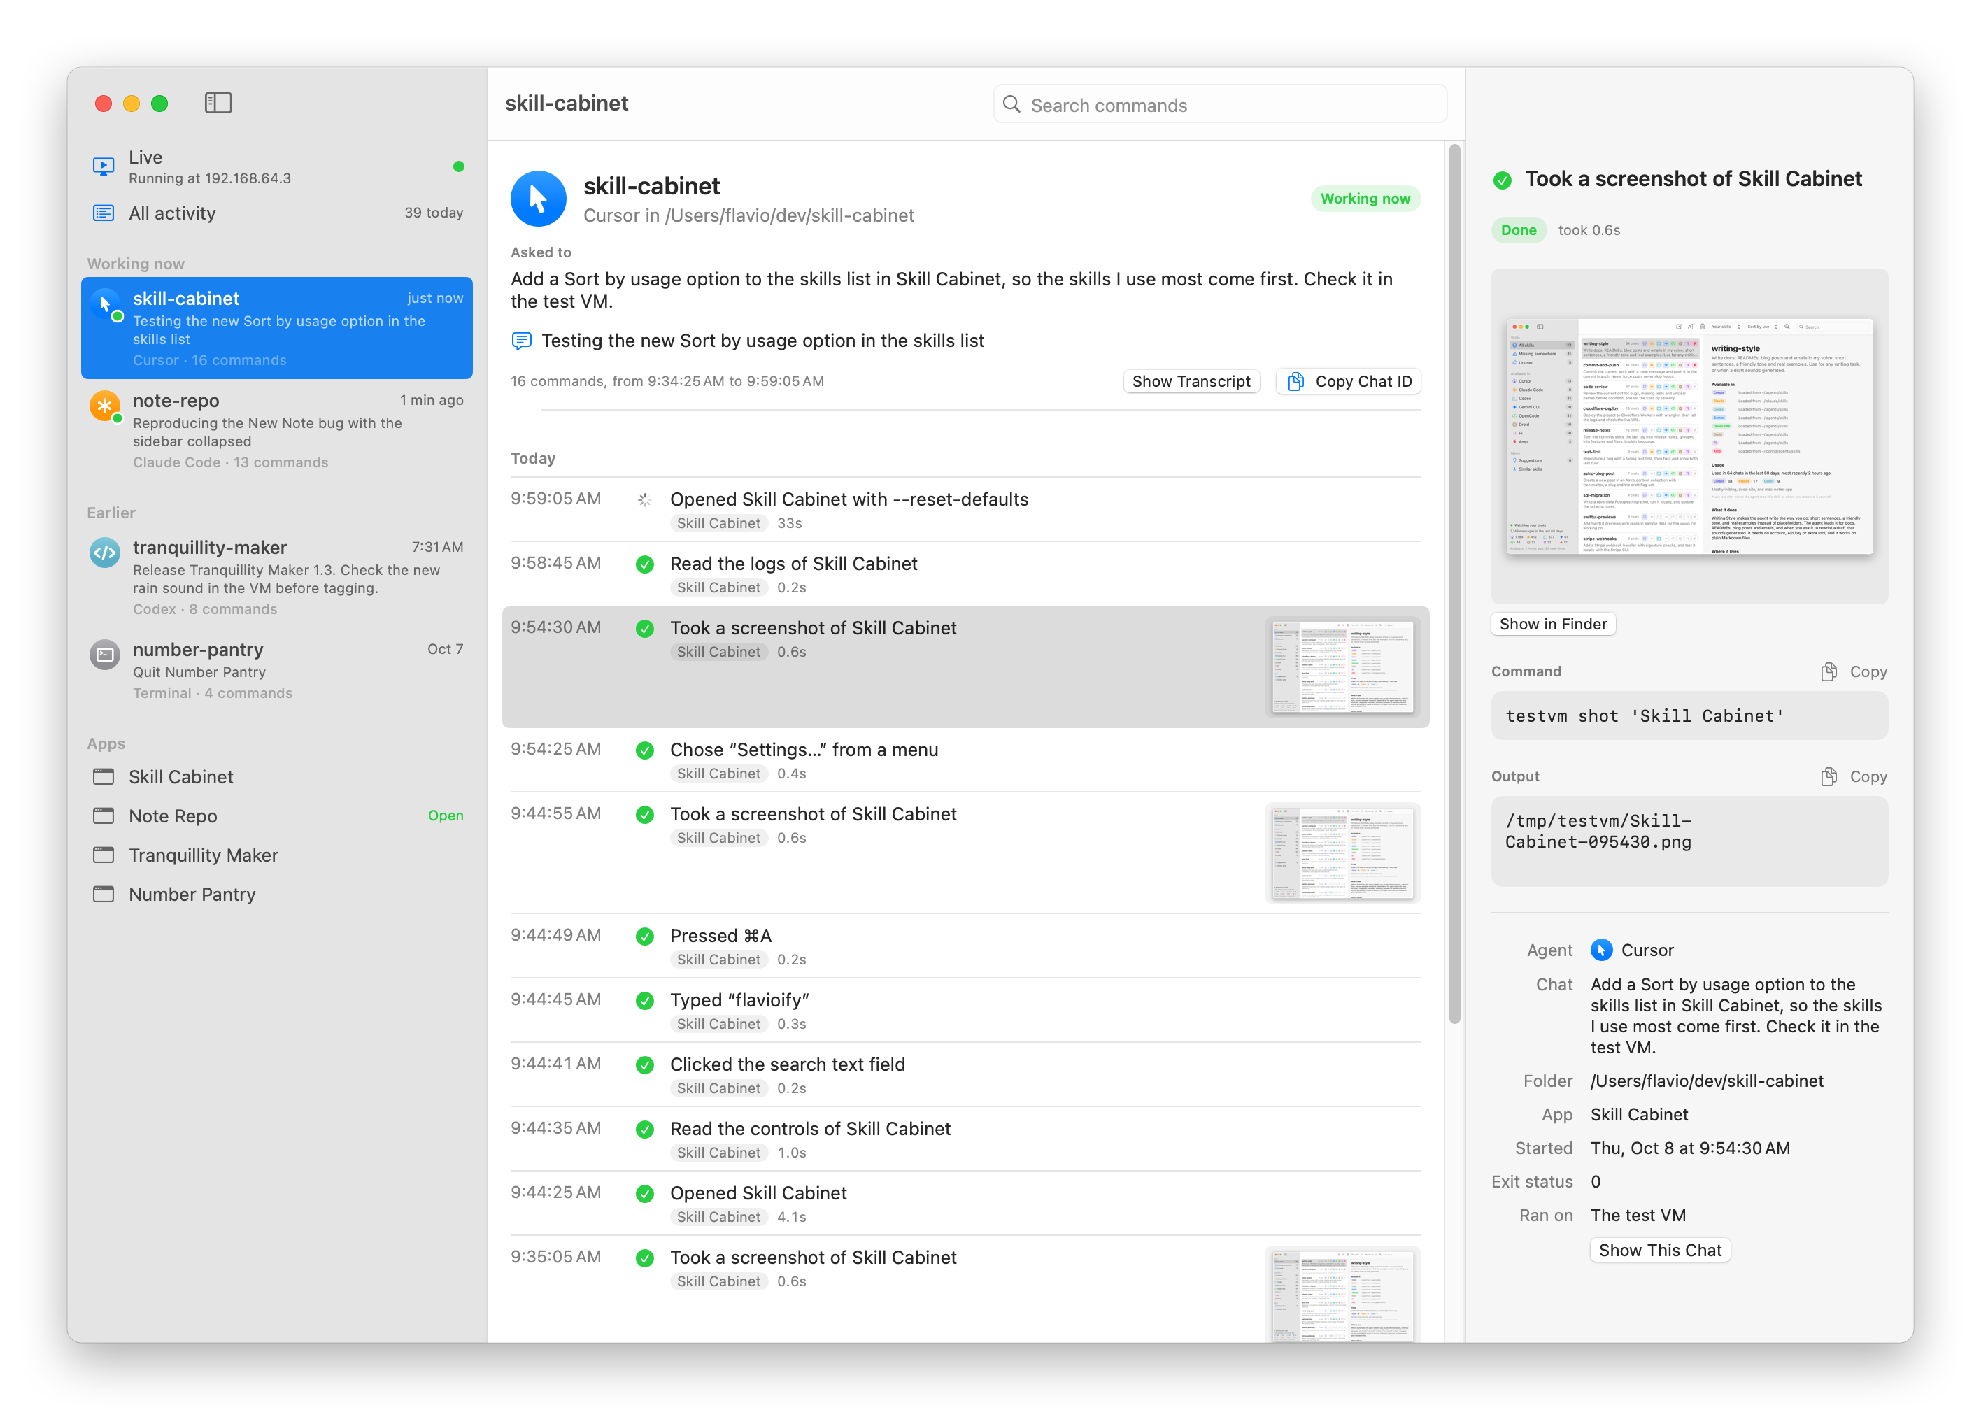Viewport: 1981px width, 1410px height.
Task: Click the green Live status dot
Action: 458,166
